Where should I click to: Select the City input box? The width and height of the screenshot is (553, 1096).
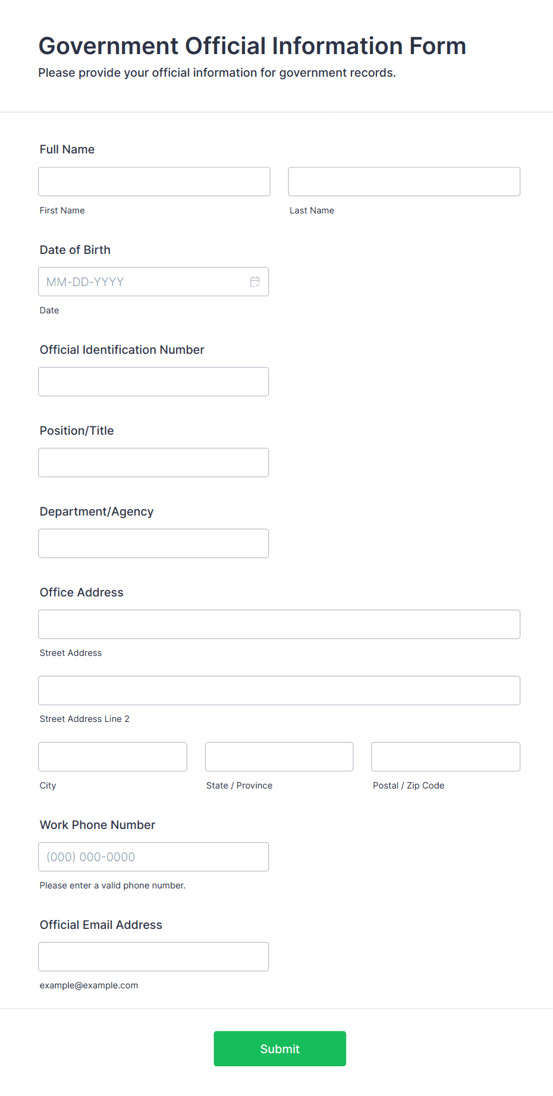[113, 757]
